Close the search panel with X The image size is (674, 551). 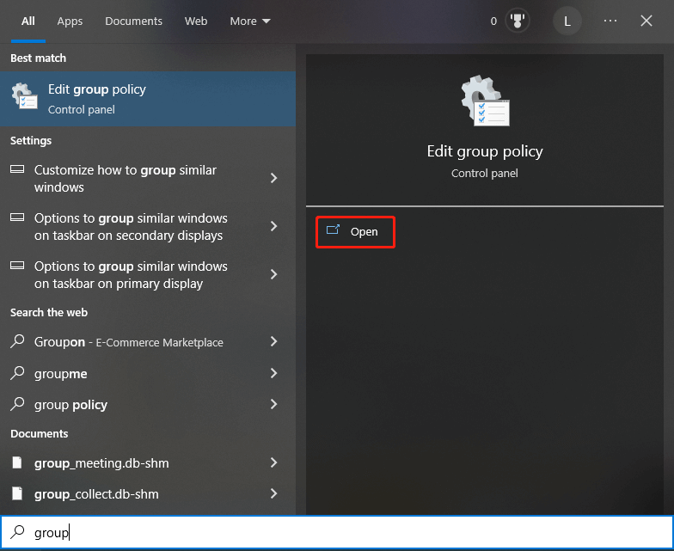[646, 21]
